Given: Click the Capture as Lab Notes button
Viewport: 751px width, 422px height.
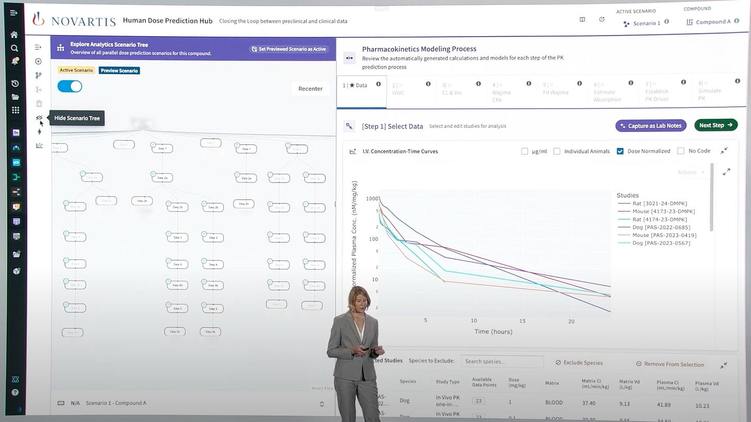Looking at the screenshot, I should (650, 125).
